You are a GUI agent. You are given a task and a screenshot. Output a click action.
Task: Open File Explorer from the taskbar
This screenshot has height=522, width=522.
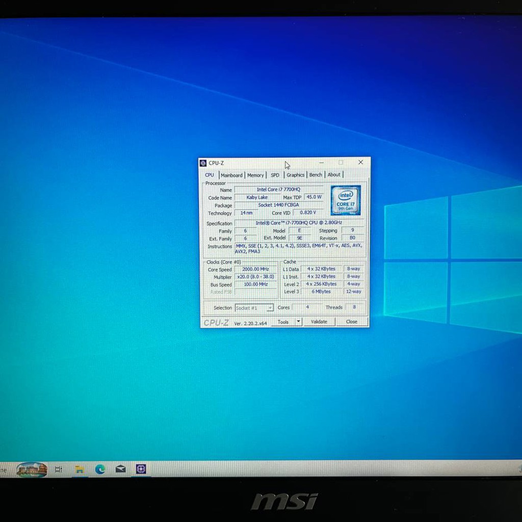[79, 469]
